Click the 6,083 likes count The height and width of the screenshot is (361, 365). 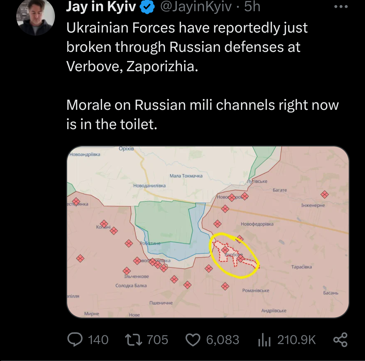coord(223,340)
